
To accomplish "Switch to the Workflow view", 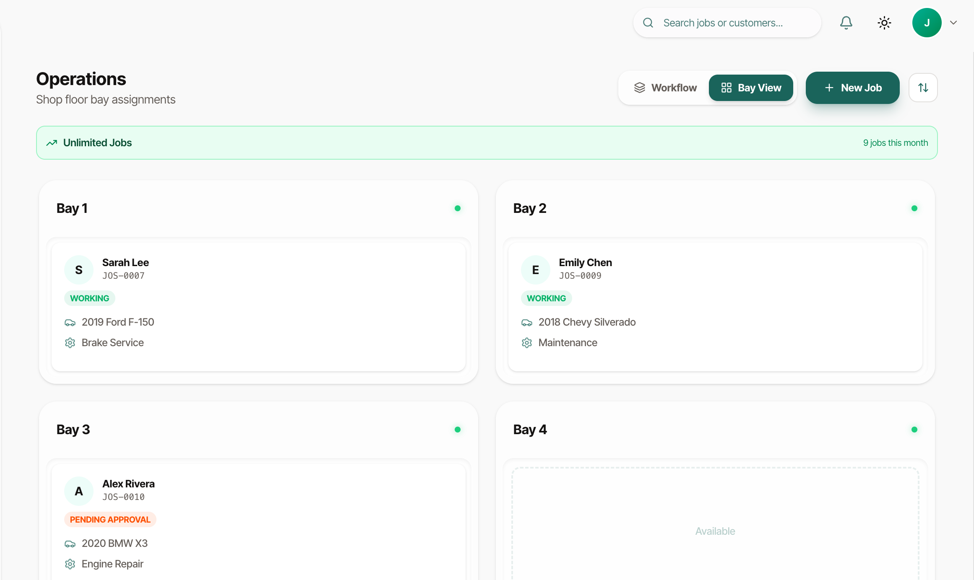I will [665, 88].
